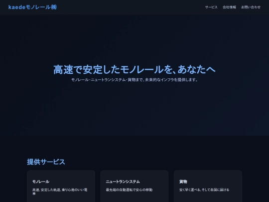Open the お問い合わせ navigation link

click(251, 7)
